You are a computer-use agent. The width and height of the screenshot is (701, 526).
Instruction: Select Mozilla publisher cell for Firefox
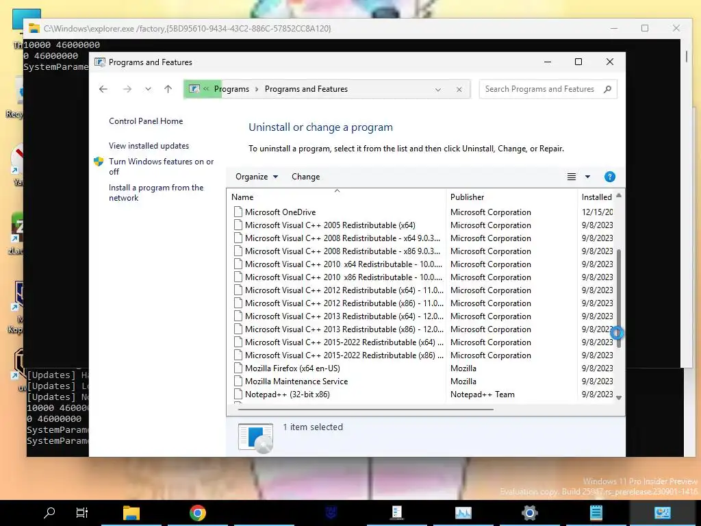[x=463, y=368]
